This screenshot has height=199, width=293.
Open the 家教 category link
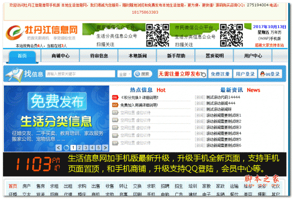coord(206,186)
